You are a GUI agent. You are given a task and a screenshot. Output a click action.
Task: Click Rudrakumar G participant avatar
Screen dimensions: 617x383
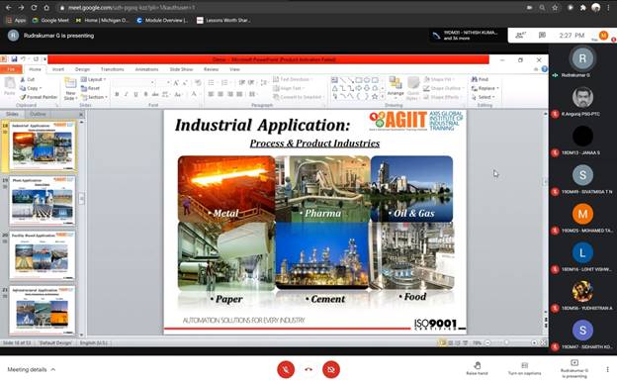coord(582,58)
